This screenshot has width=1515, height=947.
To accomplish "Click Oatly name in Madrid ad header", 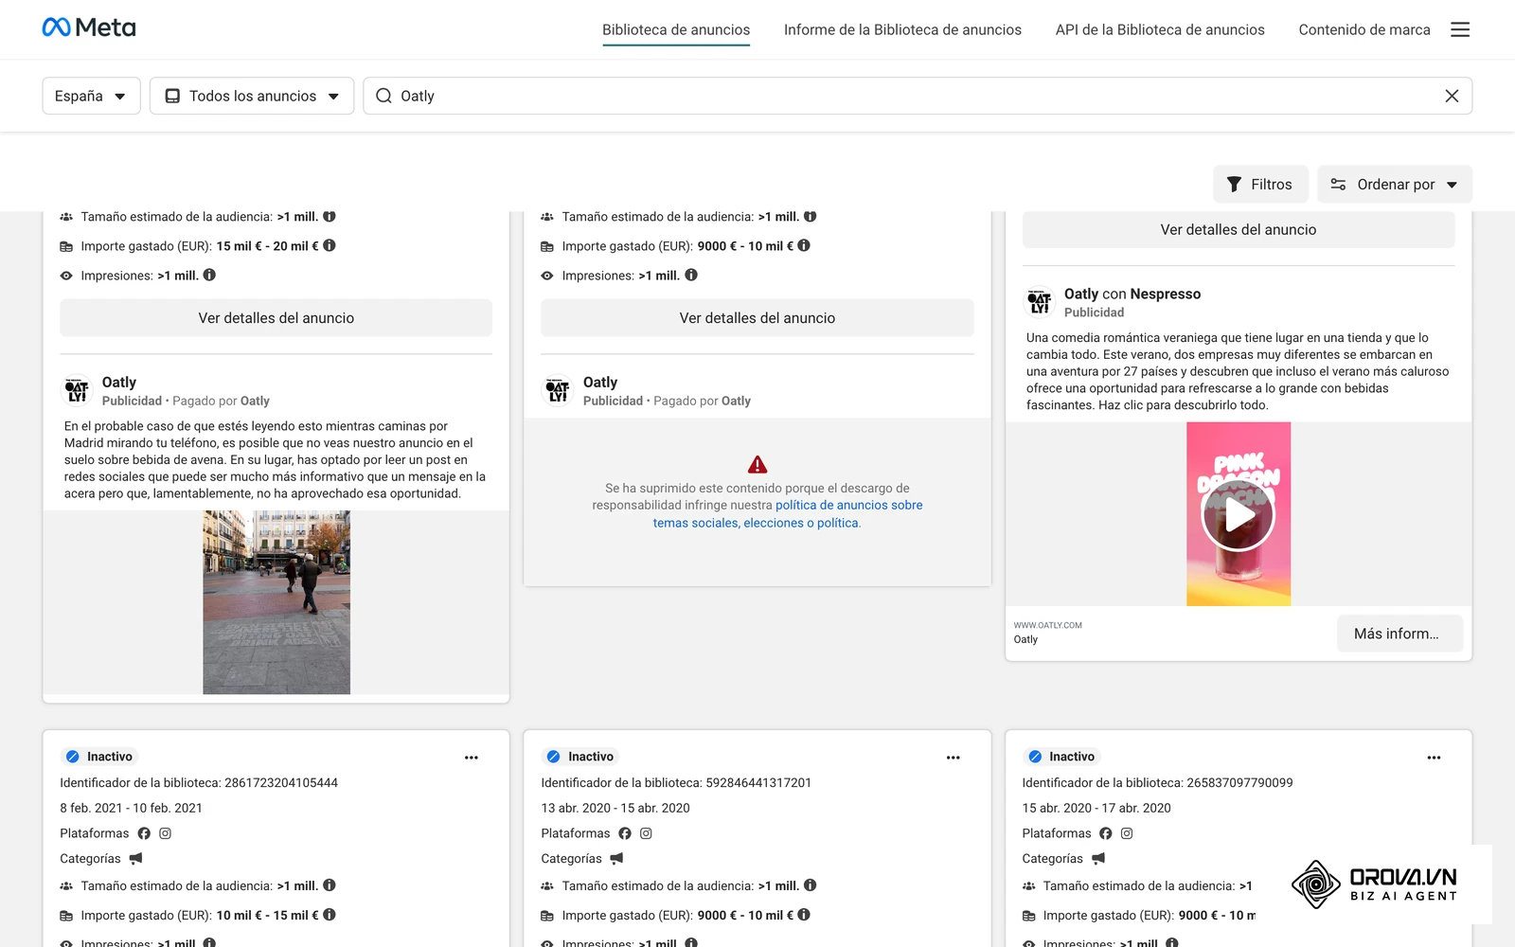I will click(x=119, y=382).
